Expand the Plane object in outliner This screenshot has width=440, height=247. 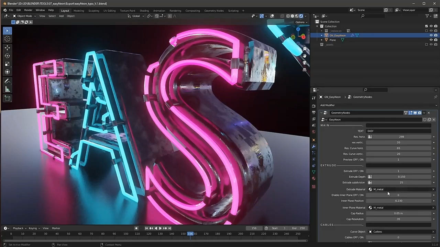(322, 40)
